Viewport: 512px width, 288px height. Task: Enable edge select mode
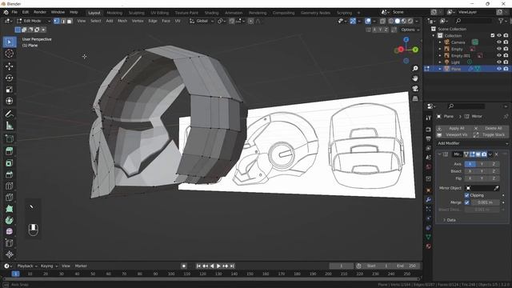tap(63, 21)
